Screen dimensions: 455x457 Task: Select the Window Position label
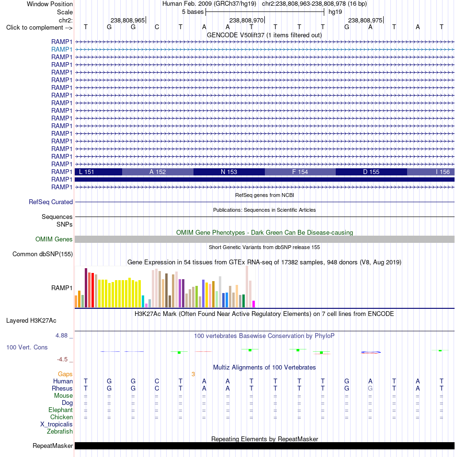[50, 4]
